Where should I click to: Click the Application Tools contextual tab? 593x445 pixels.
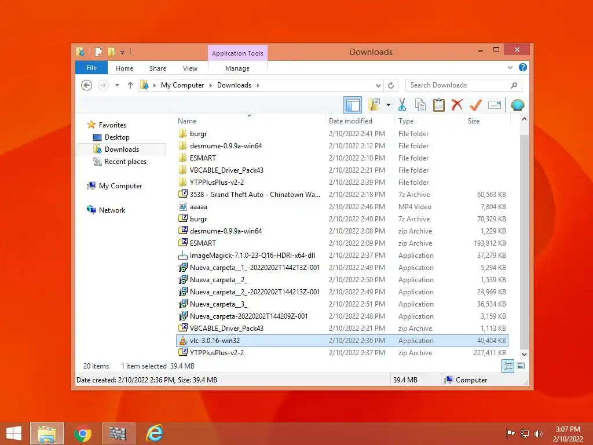tap(237, 53)
